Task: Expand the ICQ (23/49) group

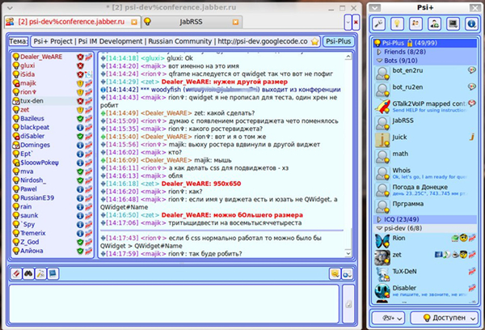Action: click(379, 219)
